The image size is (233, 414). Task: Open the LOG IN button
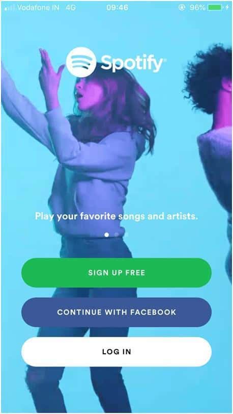point(116,352)
